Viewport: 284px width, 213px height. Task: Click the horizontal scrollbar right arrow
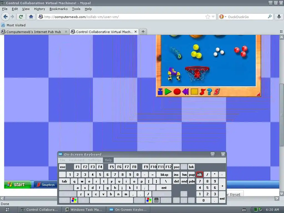click(x=277, y=198)
